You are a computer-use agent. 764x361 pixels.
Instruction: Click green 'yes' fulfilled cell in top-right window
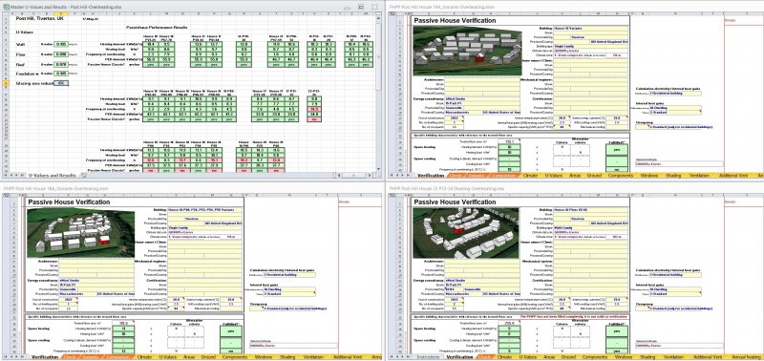(616, 150)
